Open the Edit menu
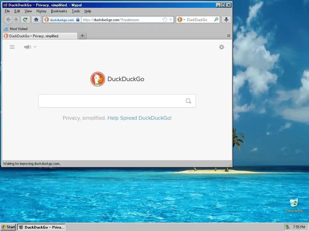 pos(17,11)
